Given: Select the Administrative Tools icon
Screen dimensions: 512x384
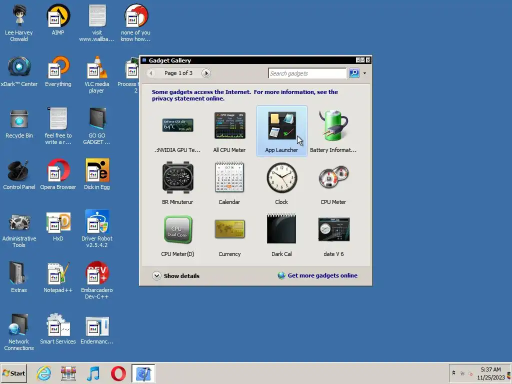Looking at the screenshot, I should tap(19, 230).
